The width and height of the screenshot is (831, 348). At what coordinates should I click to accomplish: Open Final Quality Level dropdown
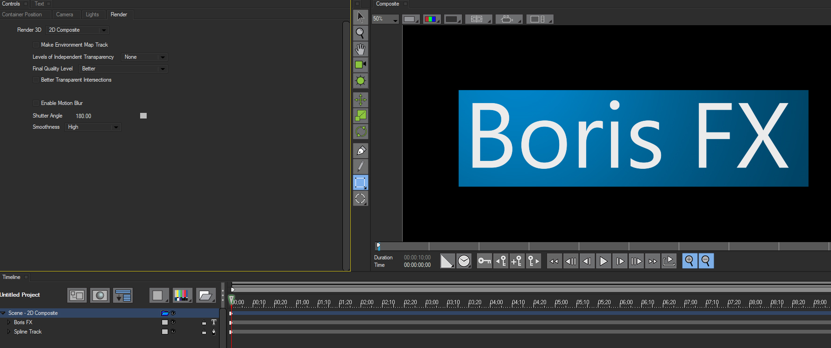[x=123, y=69]
